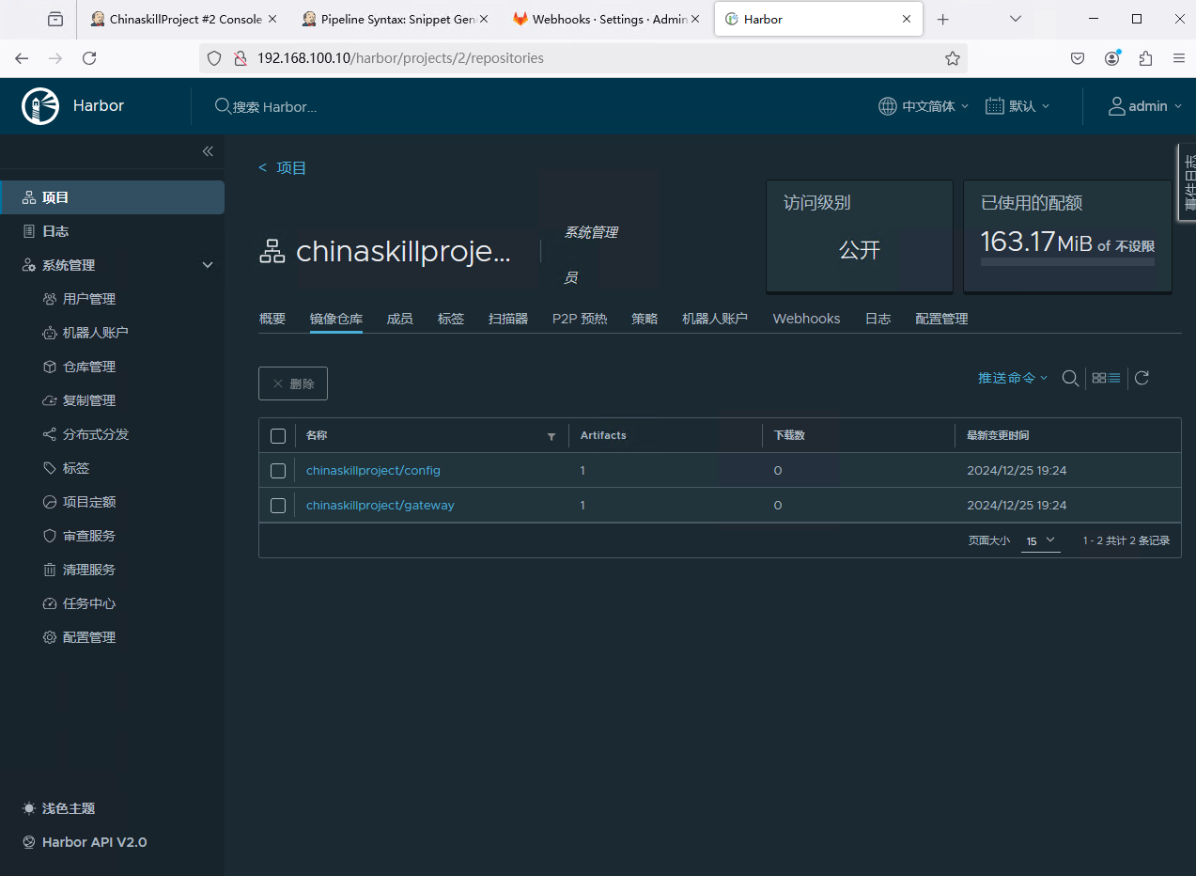Screen dimensions: 1196x876
Task: Select the 镜像仓库 tab
Action: tap(336, 320)
